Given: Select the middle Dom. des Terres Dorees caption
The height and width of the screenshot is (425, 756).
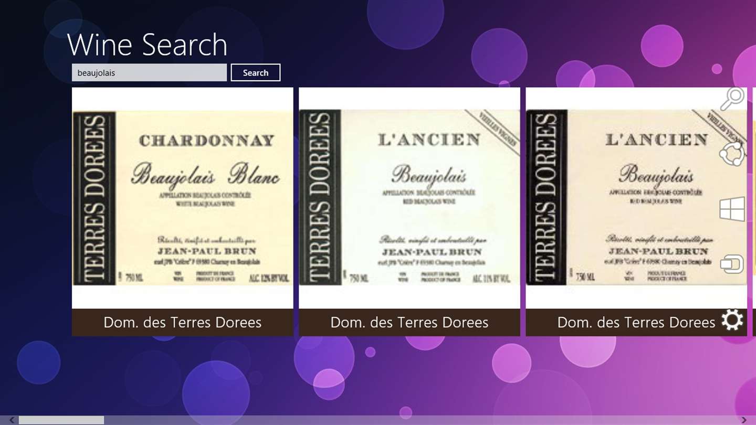Looking at the screenshot, I should (x=409, y=322).
